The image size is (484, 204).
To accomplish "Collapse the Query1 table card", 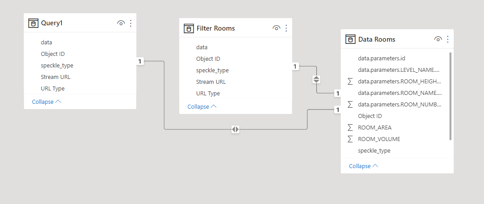I will coord(46,102).
